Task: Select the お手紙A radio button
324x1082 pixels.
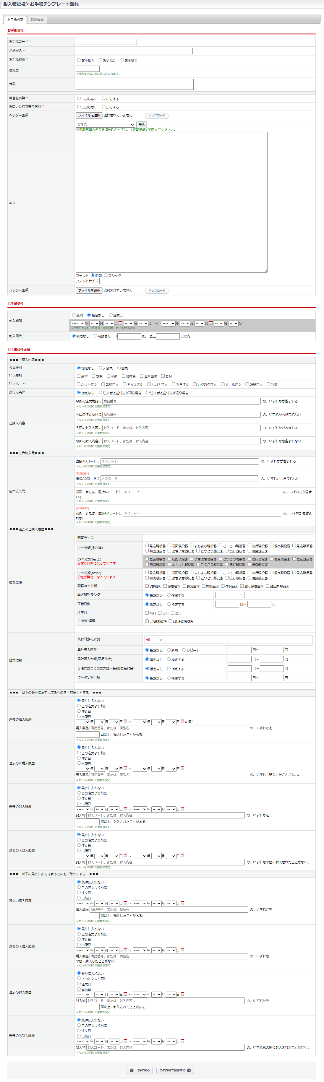Action: [x=79, y=60]
